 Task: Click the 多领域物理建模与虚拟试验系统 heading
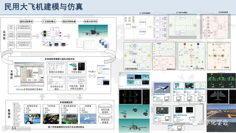pyautogui.click(x=60, y=59)
